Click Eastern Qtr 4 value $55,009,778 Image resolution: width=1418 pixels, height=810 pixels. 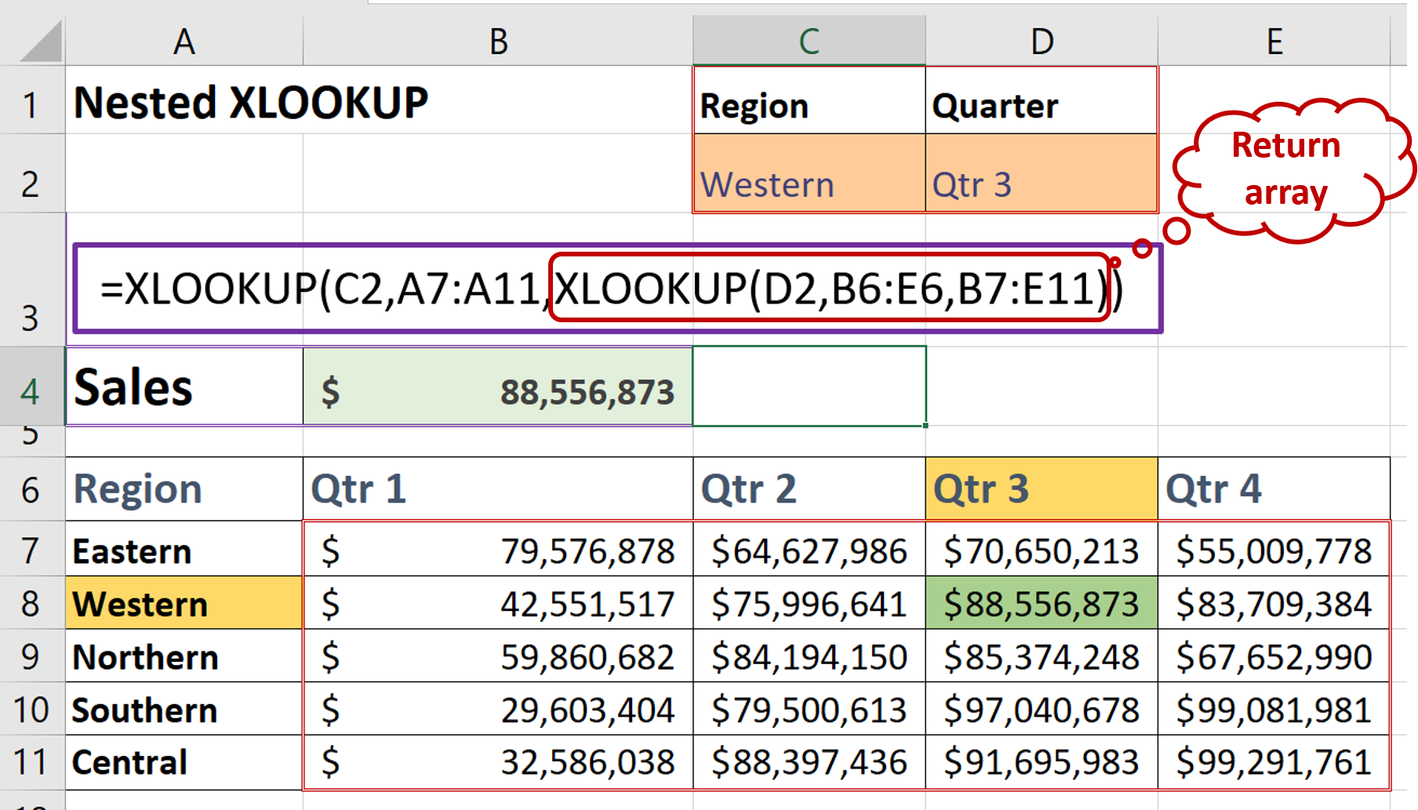[x=1274, y=550]
